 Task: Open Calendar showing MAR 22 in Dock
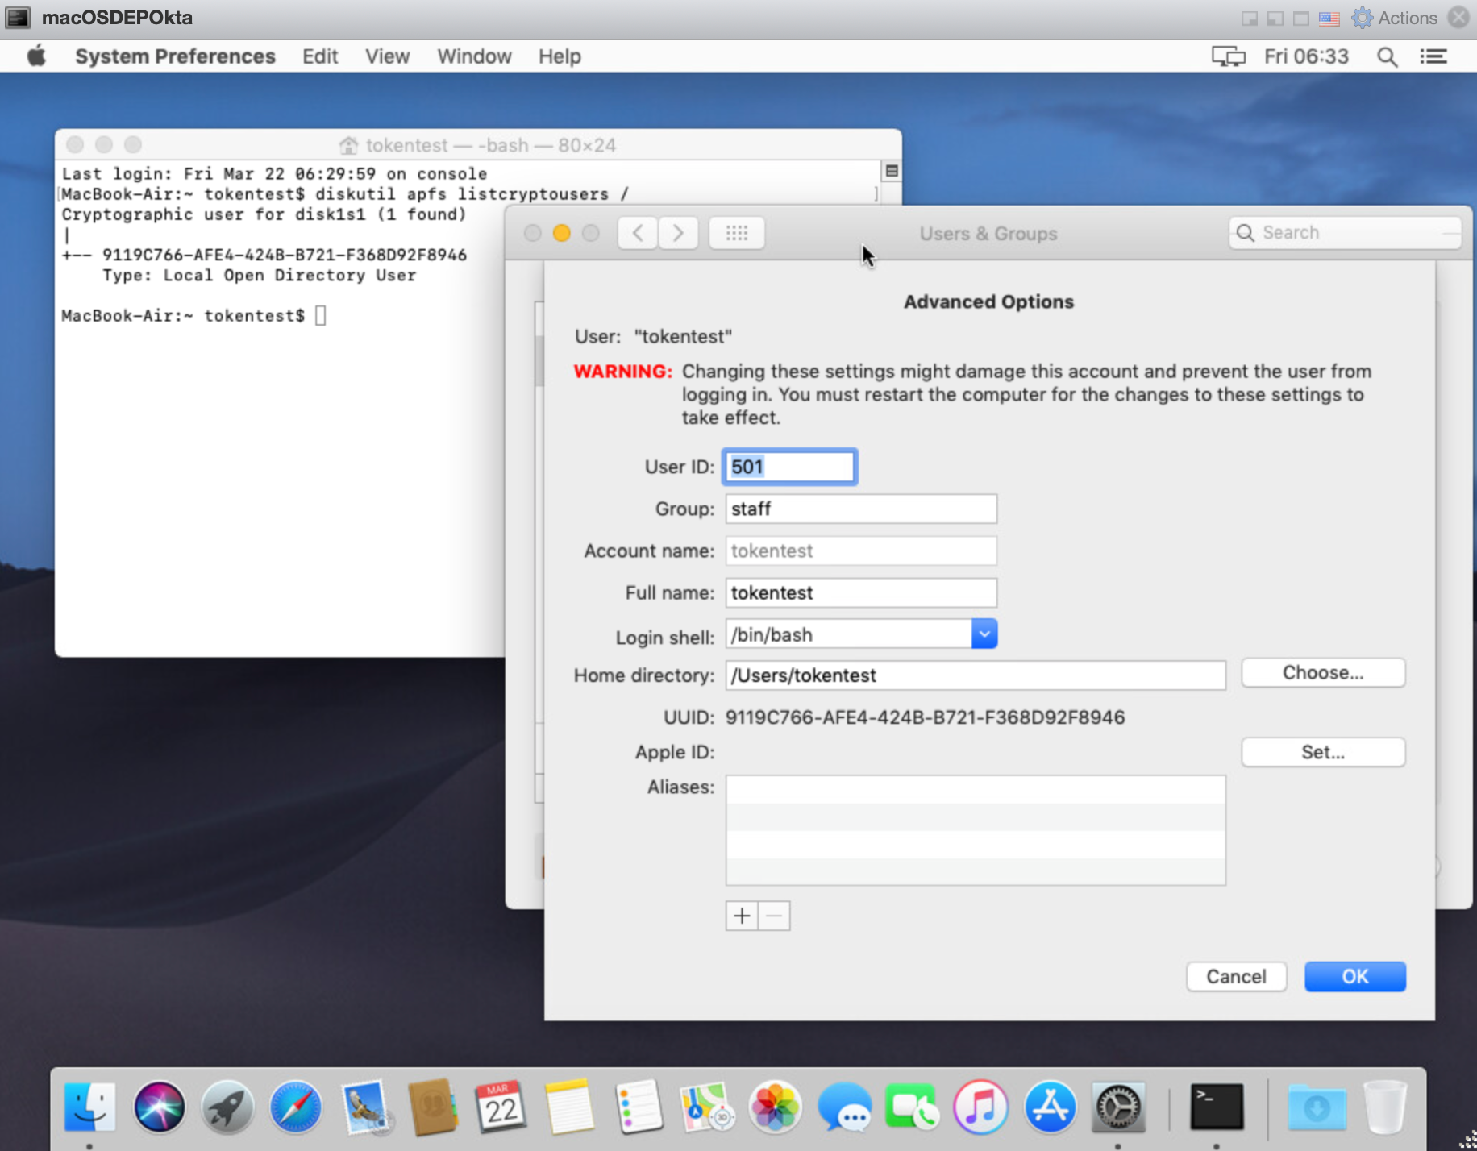[501, 1107]
